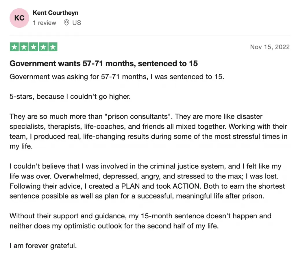Click the Nov 15, 2022 review date
This screenshot has width=296, height=255.
pyautogui.click(x=270, y=47)
